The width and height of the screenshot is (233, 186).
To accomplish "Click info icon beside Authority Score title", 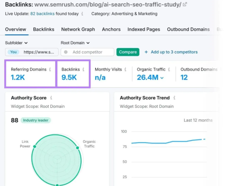I will (x=52, y=98).
